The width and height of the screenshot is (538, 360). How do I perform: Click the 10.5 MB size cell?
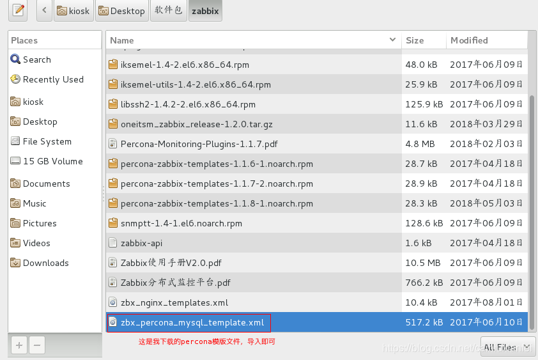(423, 263)
